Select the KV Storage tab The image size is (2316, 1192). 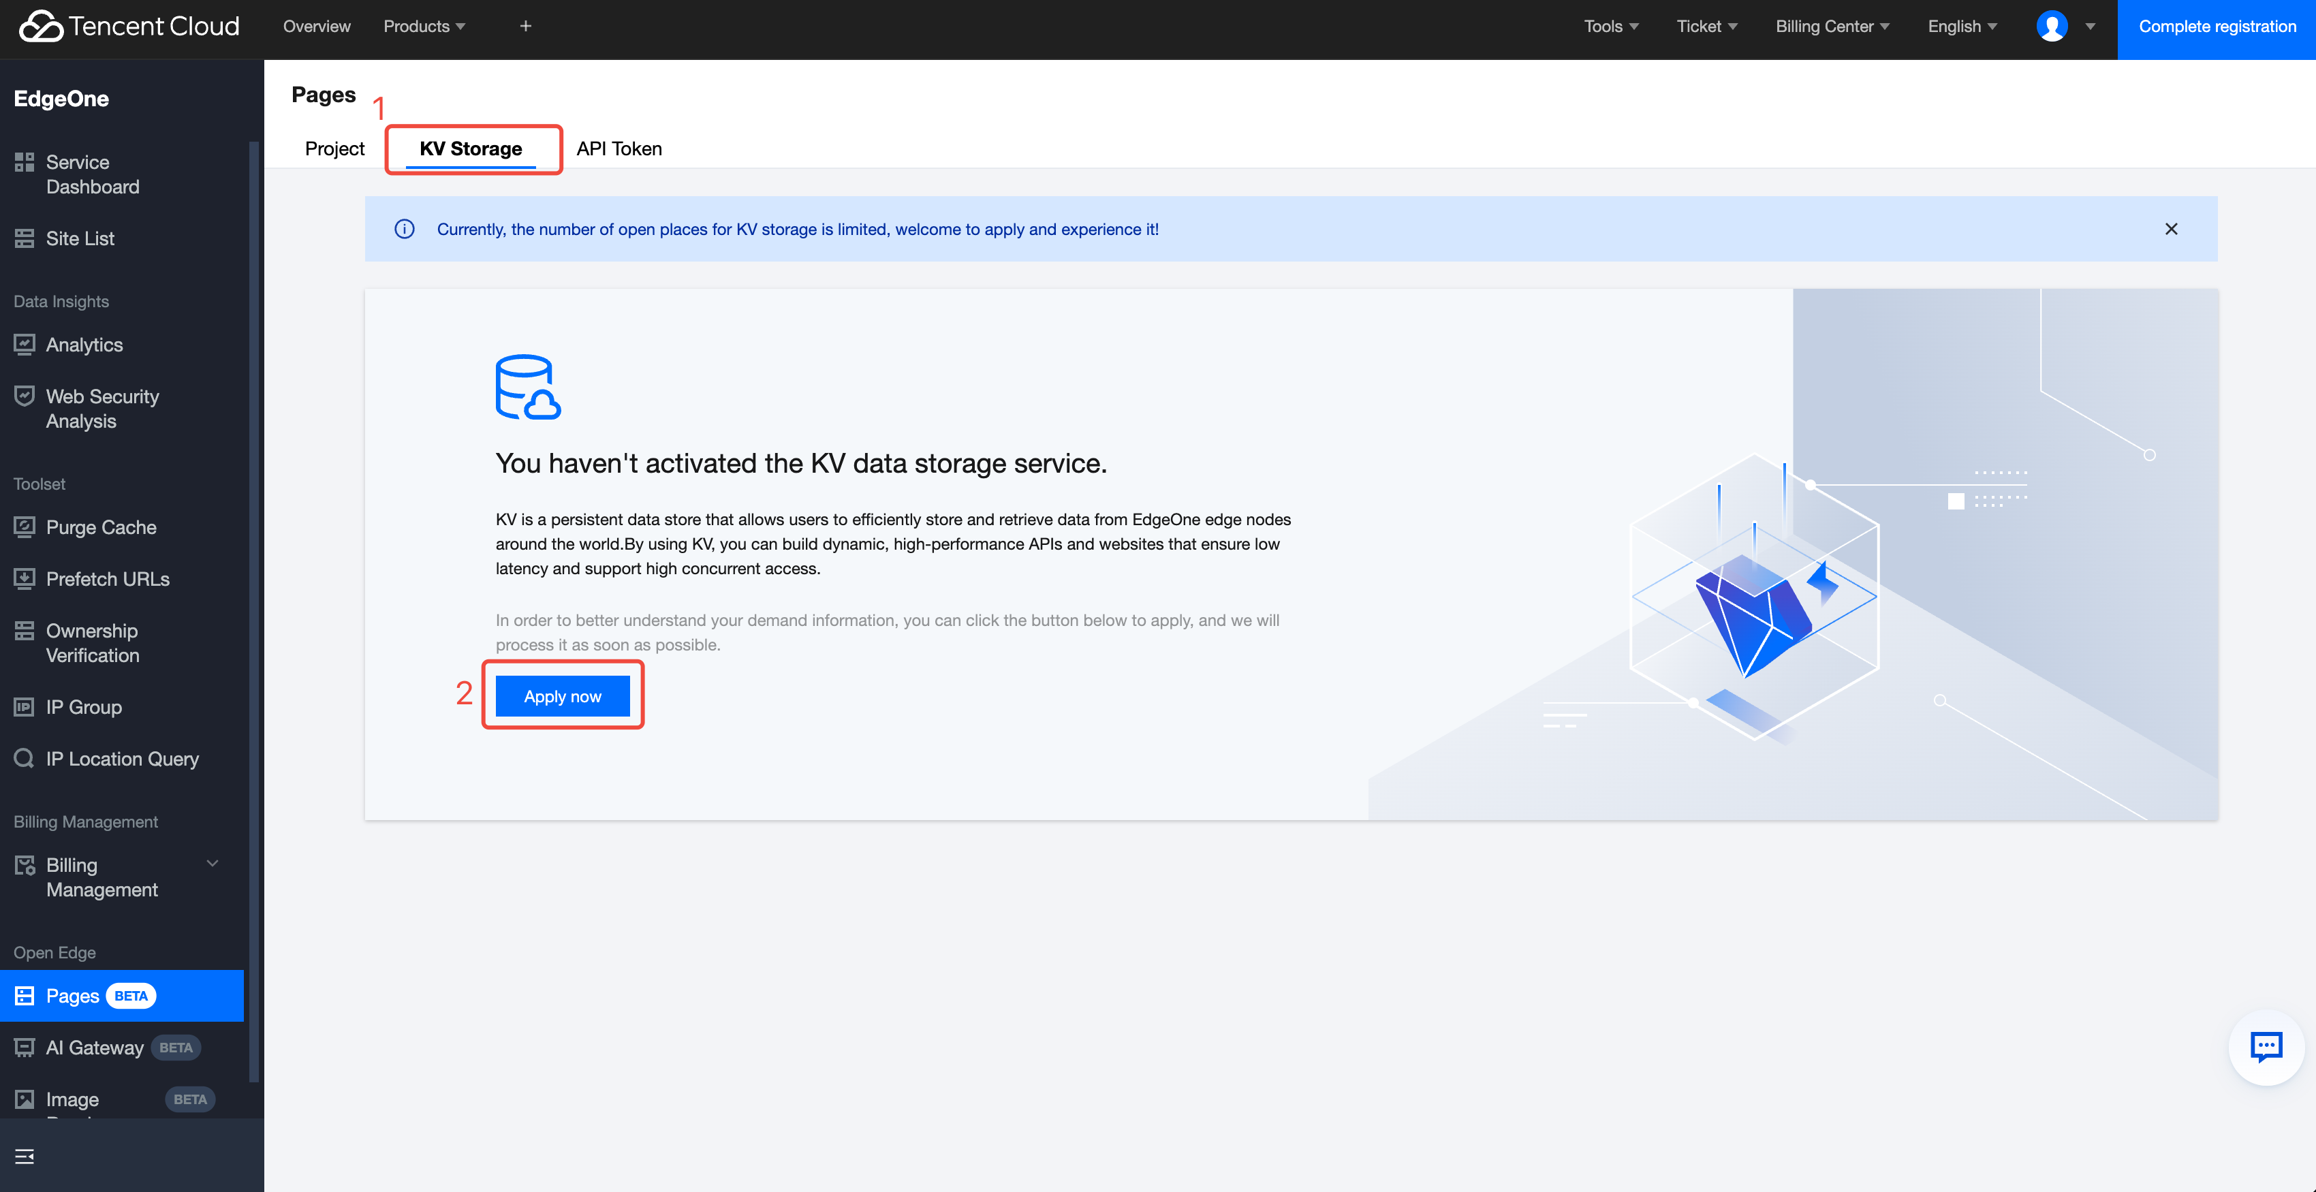470,148
